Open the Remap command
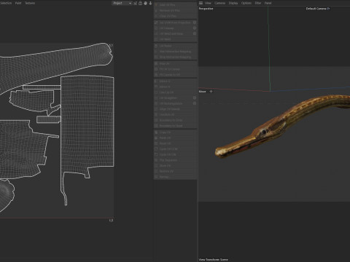This screenshot has width=350, height=262. click(175, 177)
